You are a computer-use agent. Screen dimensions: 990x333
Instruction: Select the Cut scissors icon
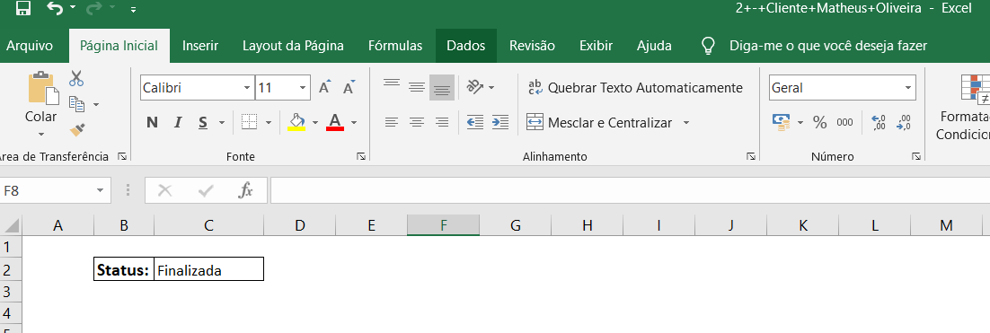coord(76,79)
